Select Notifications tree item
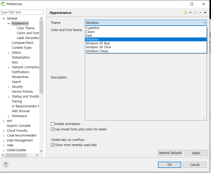 [x=21, y=72]
